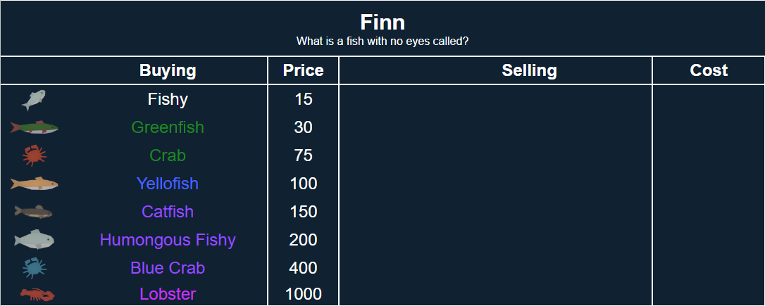
Task: Click the Finn merchant title
Action: click(382, 21)
